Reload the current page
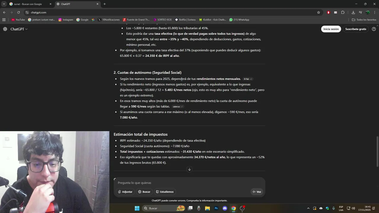 point(18,12)
